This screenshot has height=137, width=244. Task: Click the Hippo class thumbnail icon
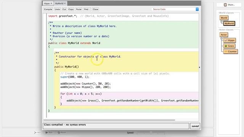[226, 40]
